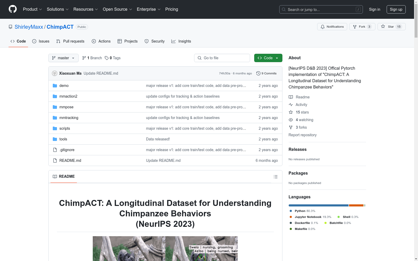Click the demo folder icon

55,86
